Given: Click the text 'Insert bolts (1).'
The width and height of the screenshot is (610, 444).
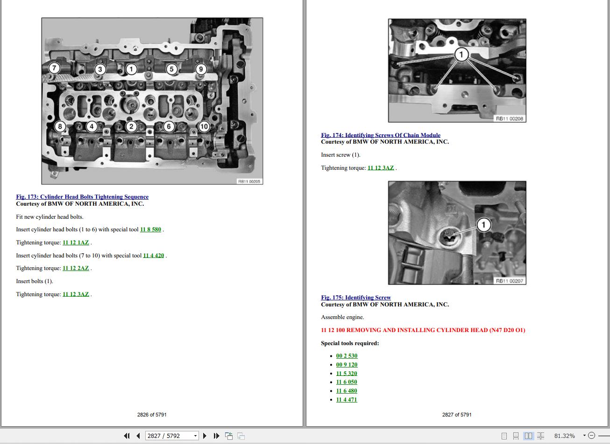Looking at the screenshot, I should (x=35, y=281).
